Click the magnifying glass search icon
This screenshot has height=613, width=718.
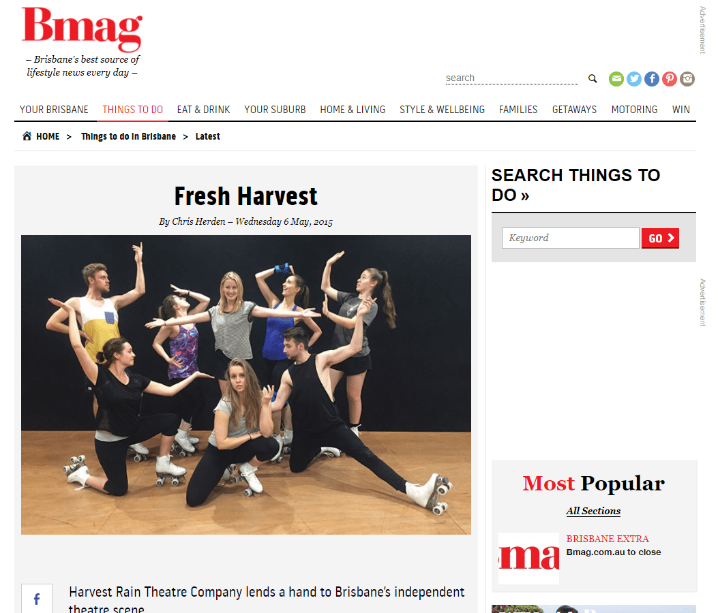click(593, 79)
